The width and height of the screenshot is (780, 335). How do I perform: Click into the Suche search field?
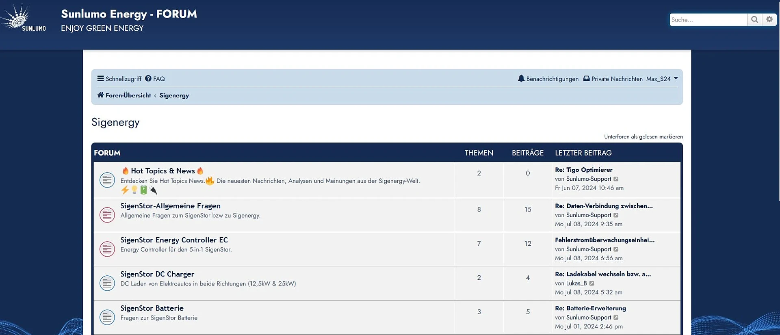(708, 19)
